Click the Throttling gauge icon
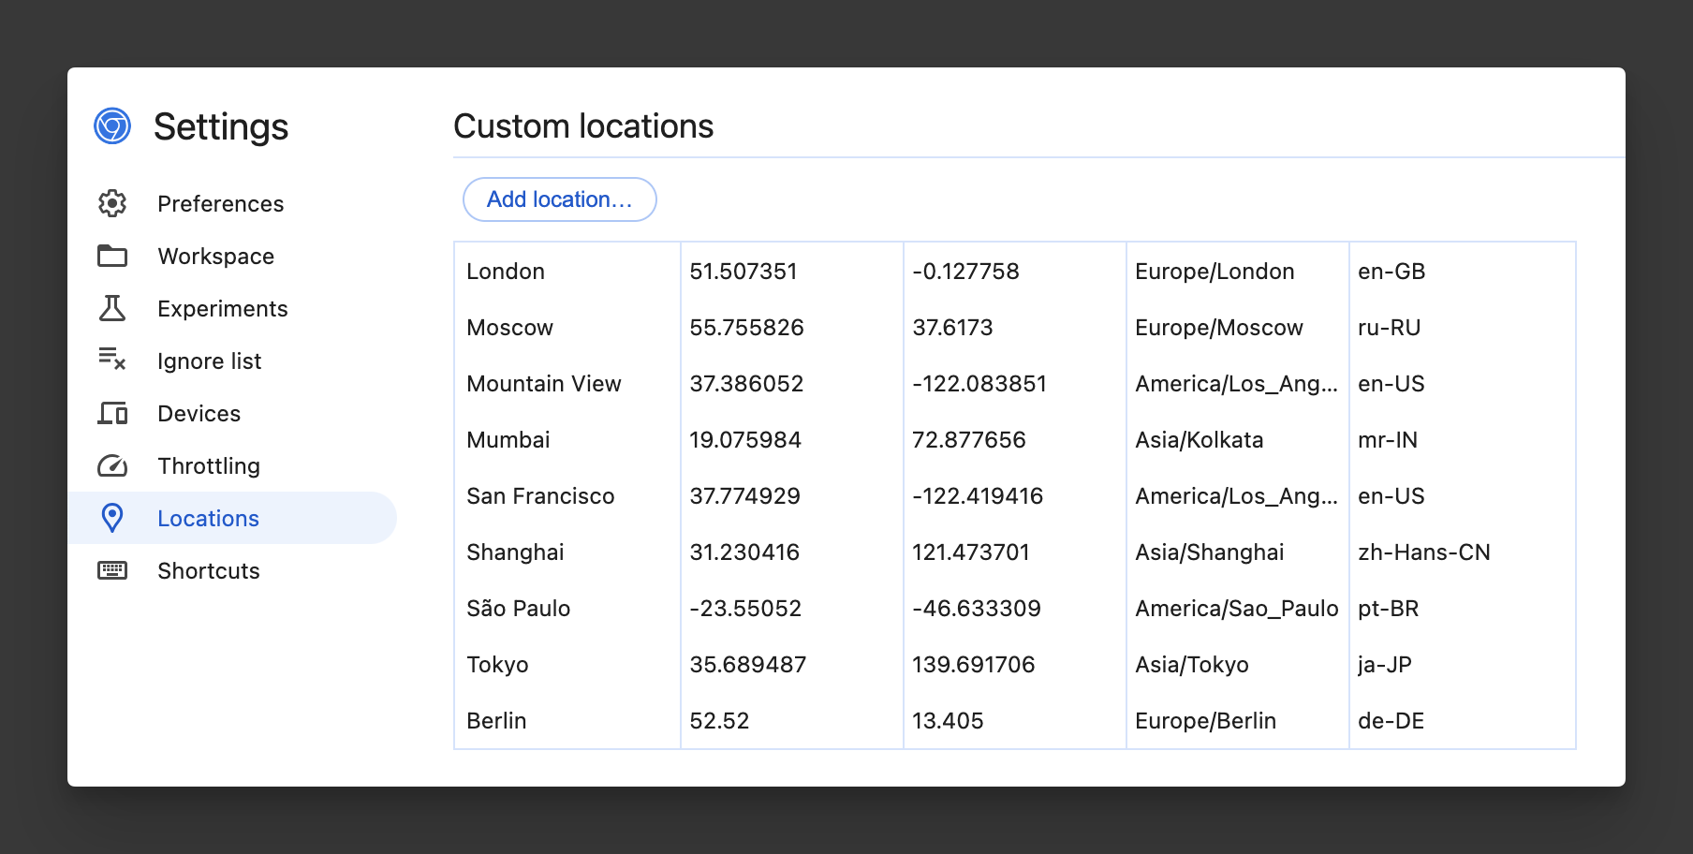 point(112,465)
